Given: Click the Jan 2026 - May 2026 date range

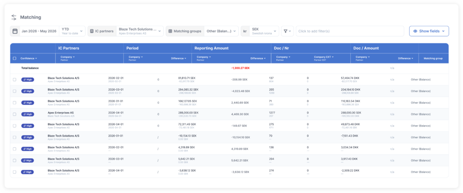Looking at the screenshot, I should 39,31.
